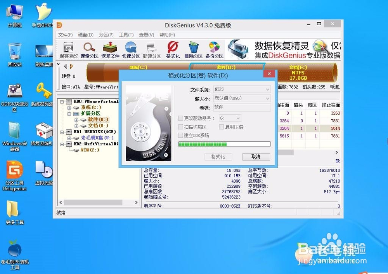Click the tree panel scroll left arrow

pos(61,202)
